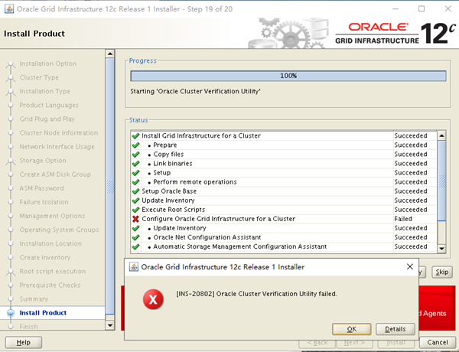Close the error dialog with its X button
This screenshot has width=459, height=352.
[410, 266]
